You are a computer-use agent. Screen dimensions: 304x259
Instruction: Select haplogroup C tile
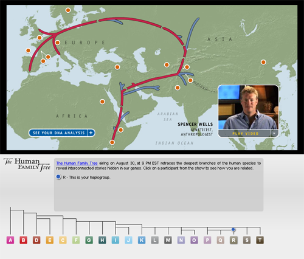click(x=63, y=240)
